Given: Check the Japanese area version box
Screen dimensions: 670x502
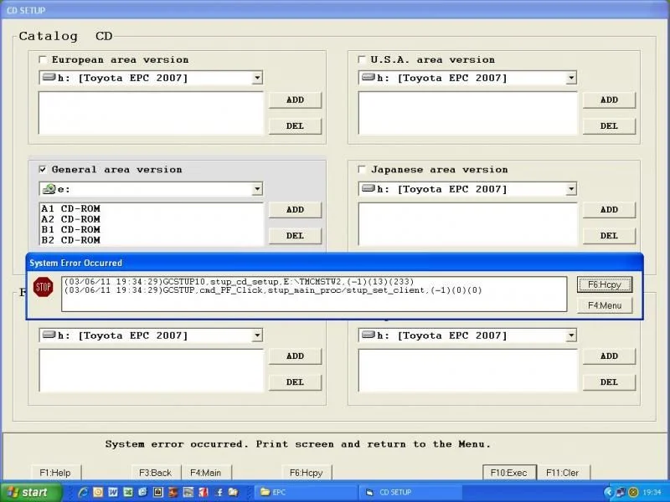Looking at the screenshot, I should pyautogui.click(x=362, y=170).
